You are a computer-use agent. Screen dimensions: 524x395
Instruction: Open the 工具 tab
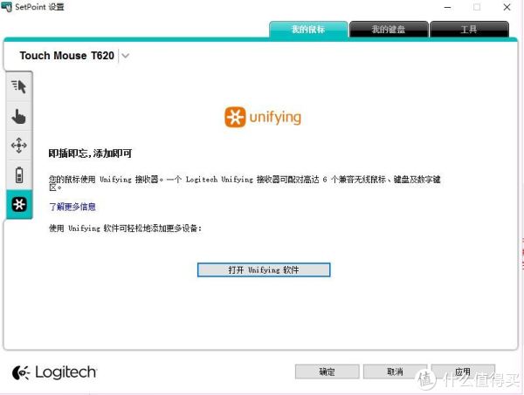(469, 30)
